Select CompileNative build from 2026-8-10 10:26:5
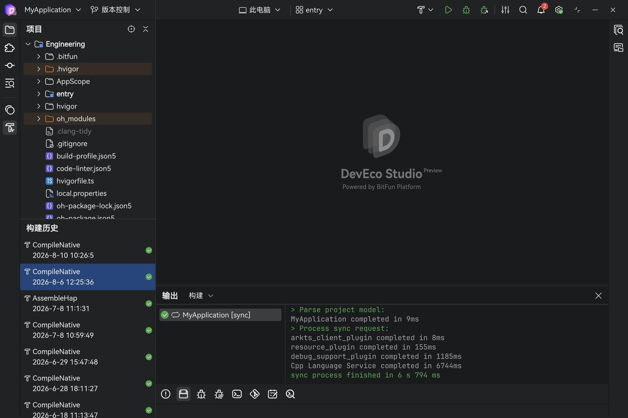The image size is (628, 418). point(88,250)
